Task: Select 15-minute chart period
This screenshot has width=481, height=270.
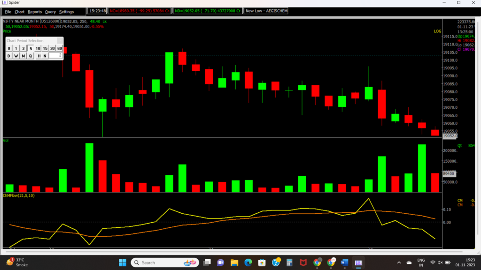Action: 45,48
